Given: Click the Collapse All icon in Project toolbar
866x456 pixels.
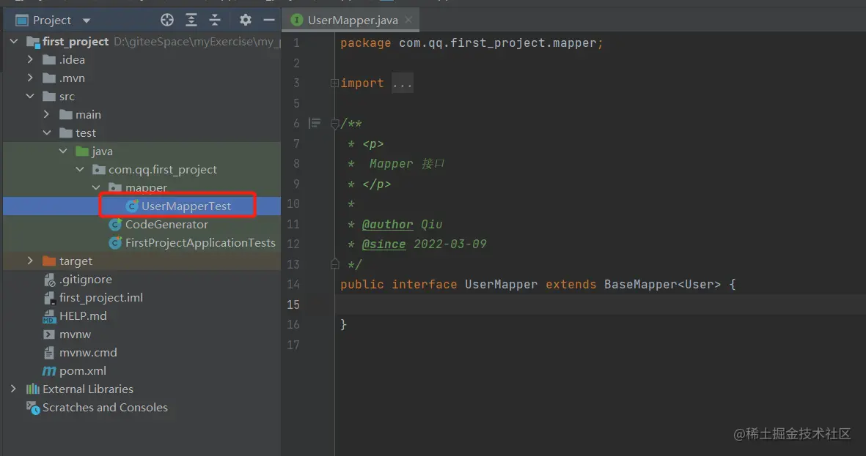Looking at the screenshot, I should click(x=215, y=20).
